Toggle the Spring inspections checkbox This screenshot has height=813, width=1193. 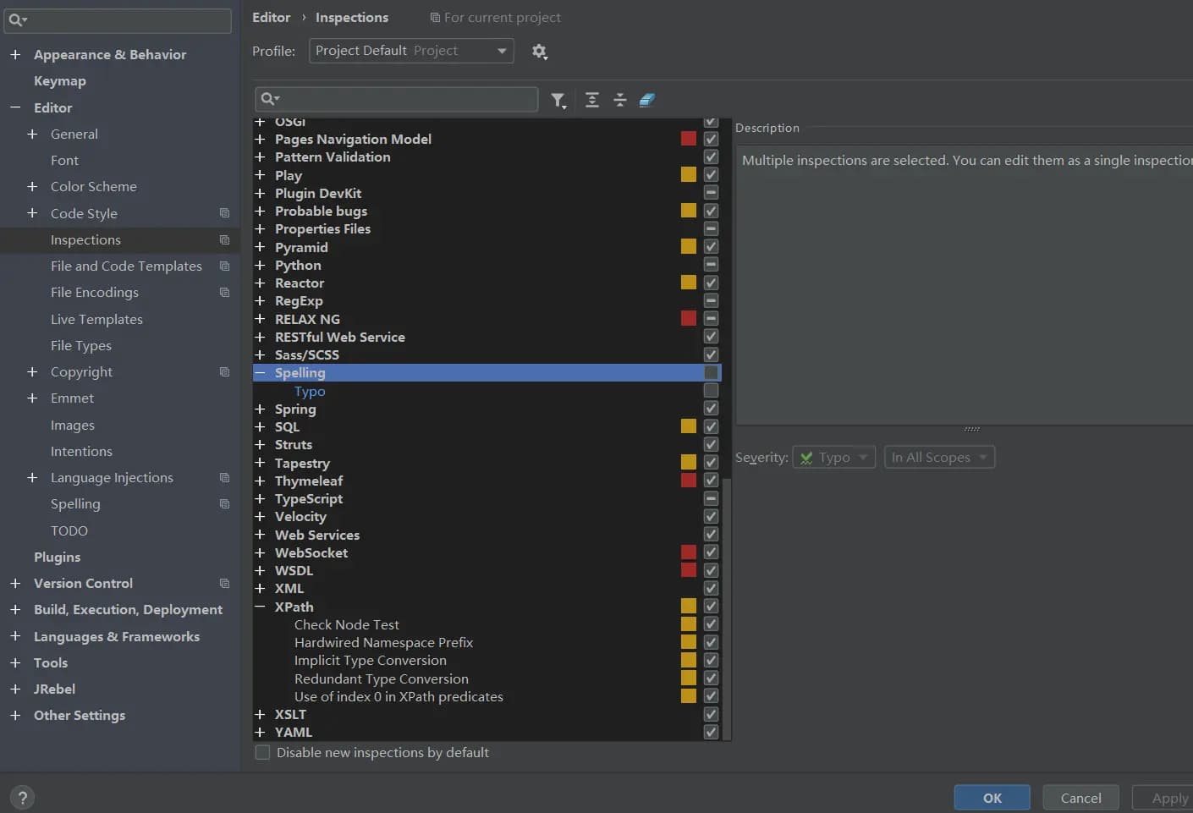pyautogui.click(x=711, y=409)
